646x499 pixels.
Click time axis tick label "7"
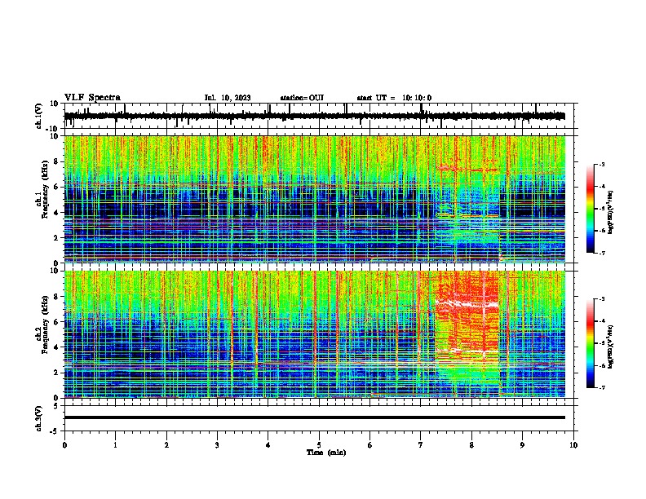point(421,445)
